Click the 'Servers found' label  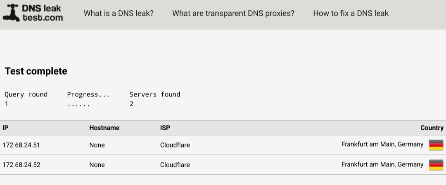[x=155, y=94]
